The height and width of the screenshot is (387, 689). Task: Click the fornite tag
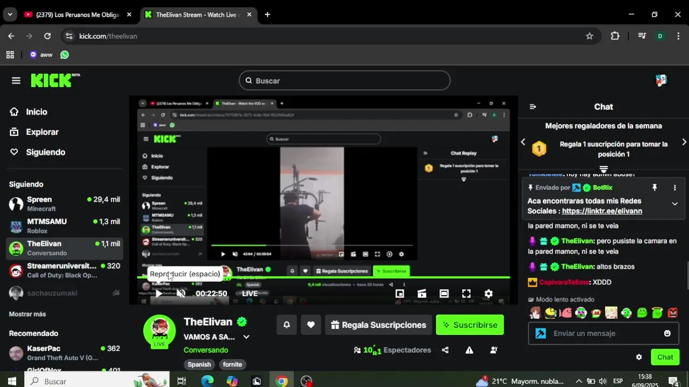click(233, 364)
